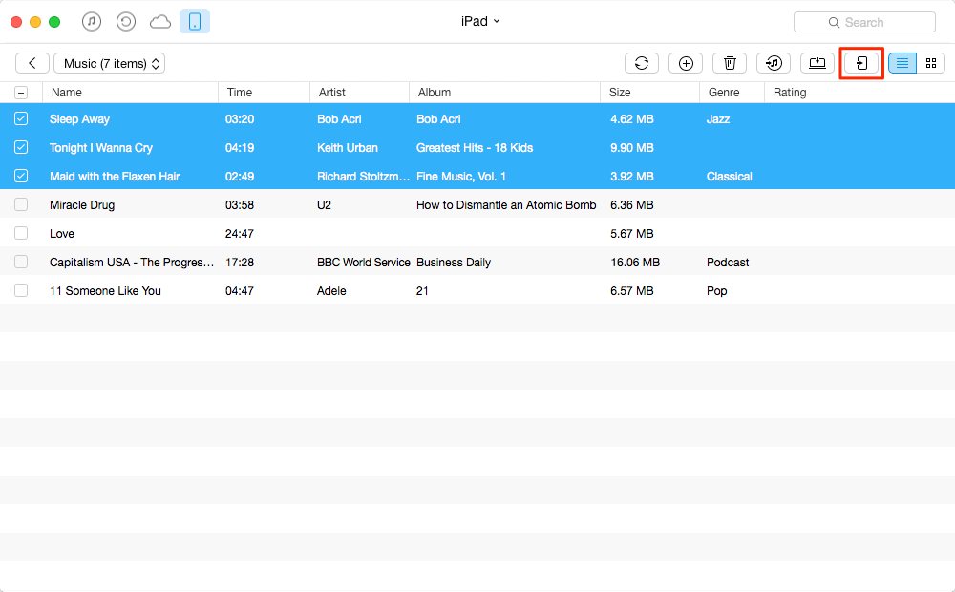
Task: Click artist Adele
Action: point(331,291)
